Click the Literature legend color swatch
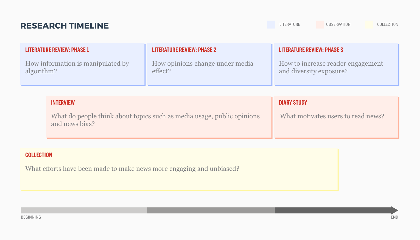The width and height of the screenshot is (420, 240). click(x=271, y=24)
